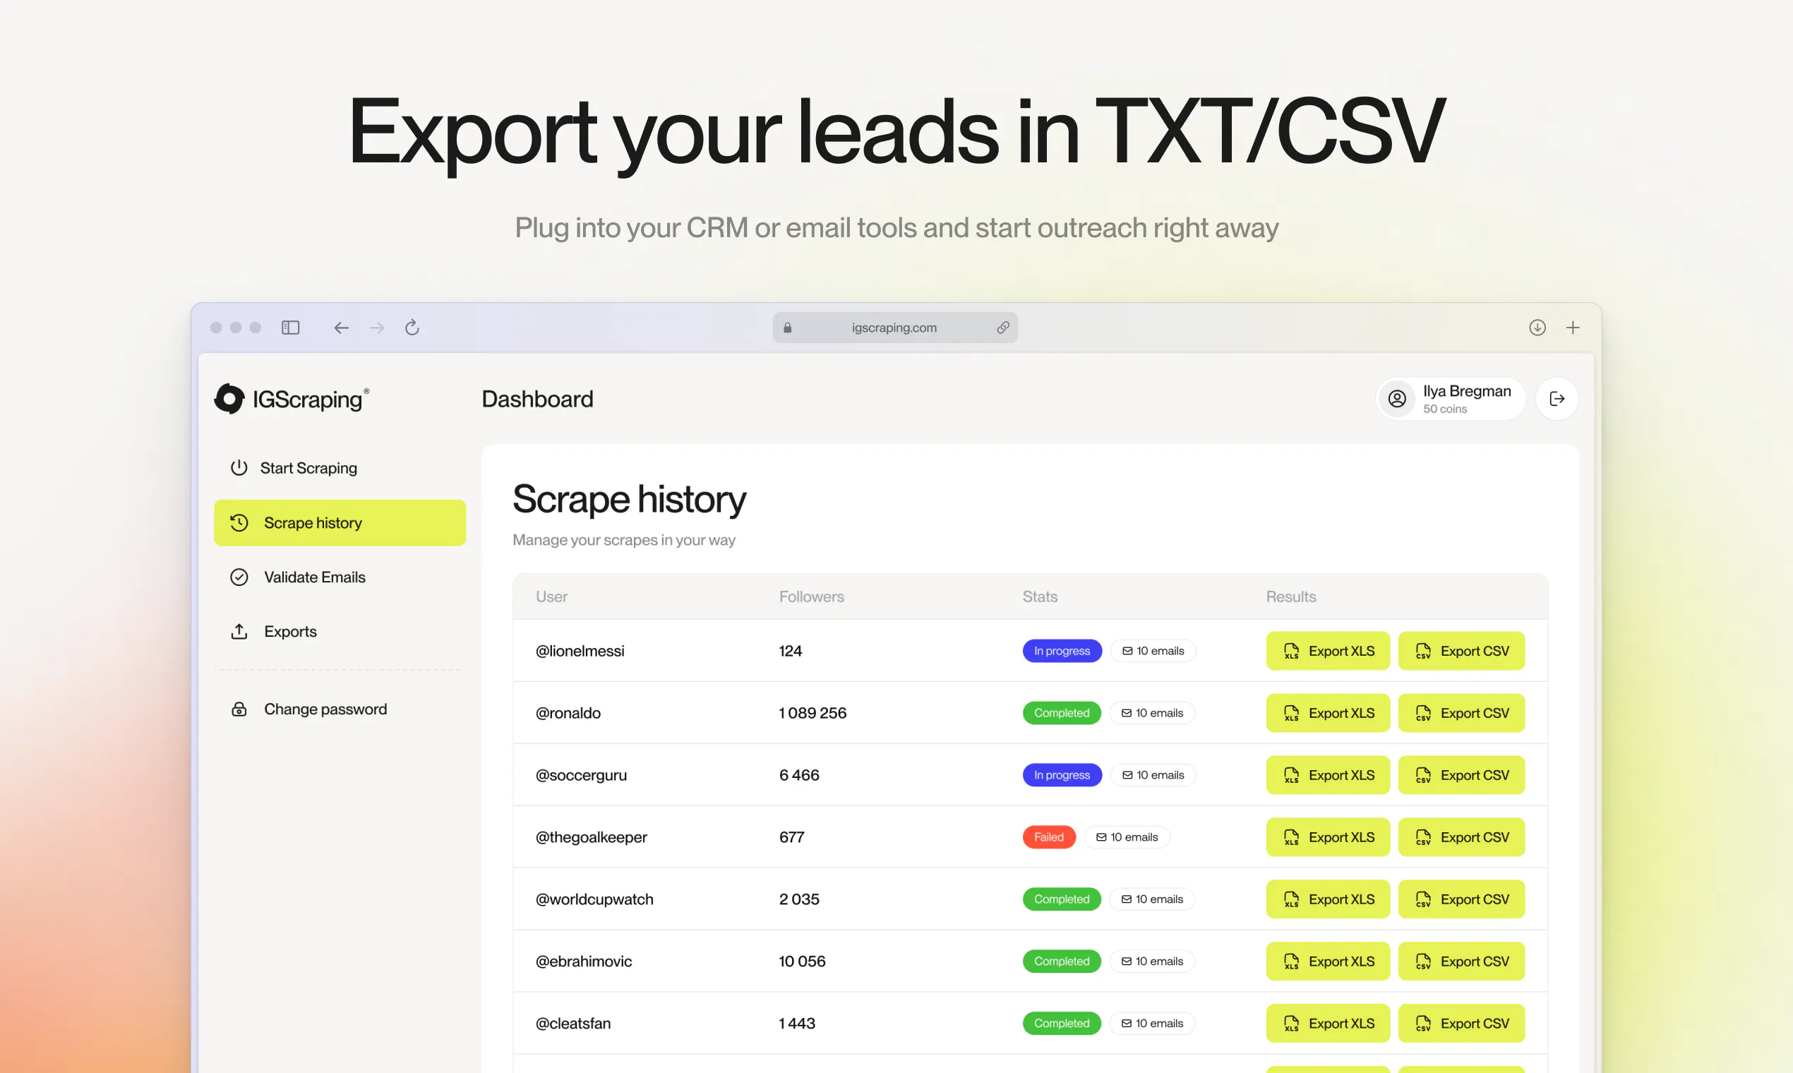Click the IGScraping logo

[x=292, y=398]
